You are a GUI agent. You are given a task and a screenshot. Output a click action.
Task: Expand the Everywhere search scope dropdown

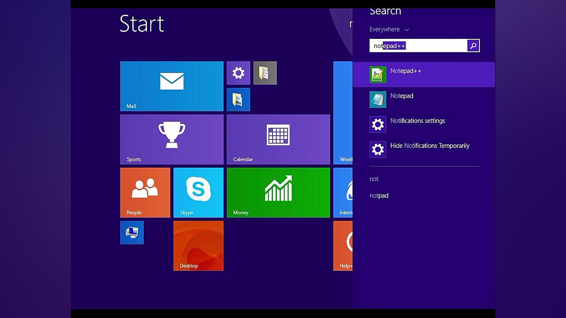pyautogui.click(x=389, y=29)
